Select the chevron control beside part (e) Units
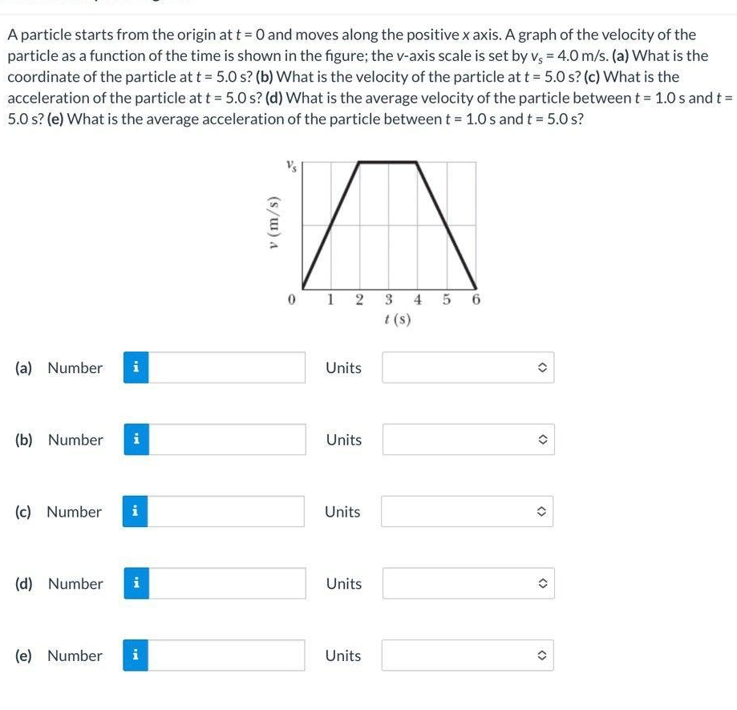Image resolution: width=737 pixels, height=710 pixels. click(x=543, y=655)
